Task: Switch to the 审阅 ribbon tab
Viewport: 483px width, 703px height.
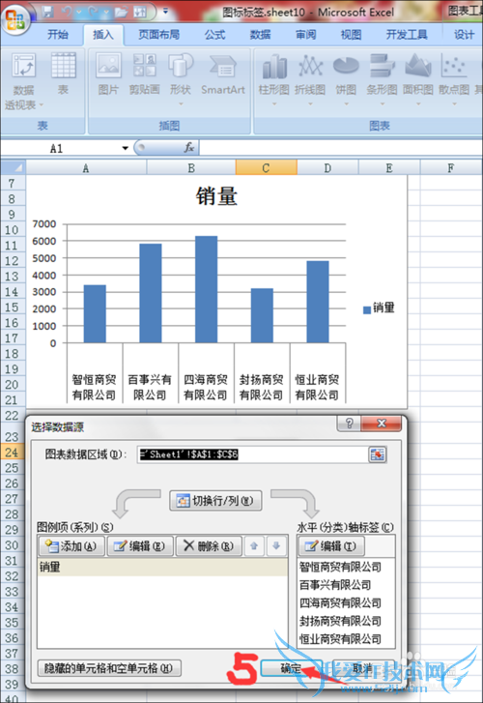Action: pos(305,35)
